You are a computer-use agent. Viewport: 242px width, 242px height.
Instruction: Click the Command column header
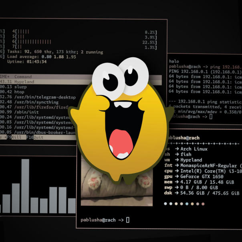tap(23, 77)
